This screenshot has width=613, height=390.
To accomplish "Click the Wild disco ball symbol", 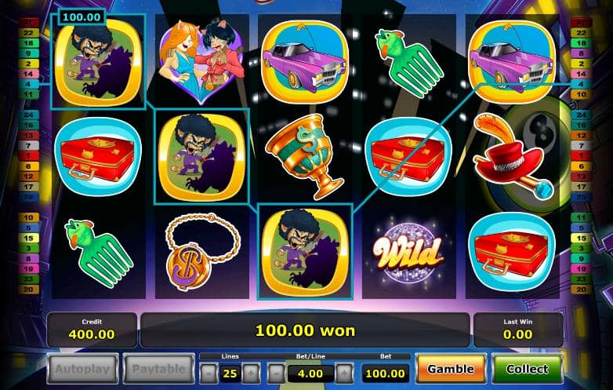I will [408, 251].
